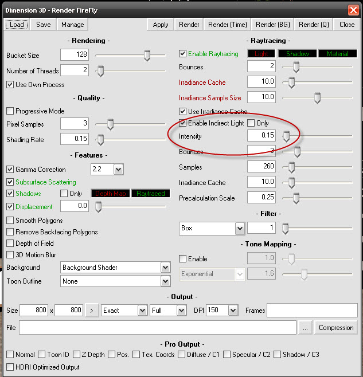Check the Indirect Light Only box
Screen dimensions: 363x377
(x=251, y=123)
